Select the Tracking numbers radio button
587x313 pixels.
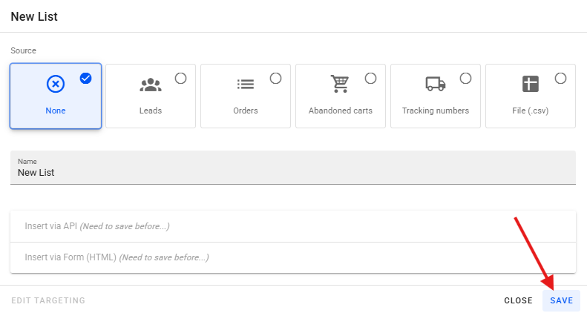pyautogui.click(x=465, y=78)
